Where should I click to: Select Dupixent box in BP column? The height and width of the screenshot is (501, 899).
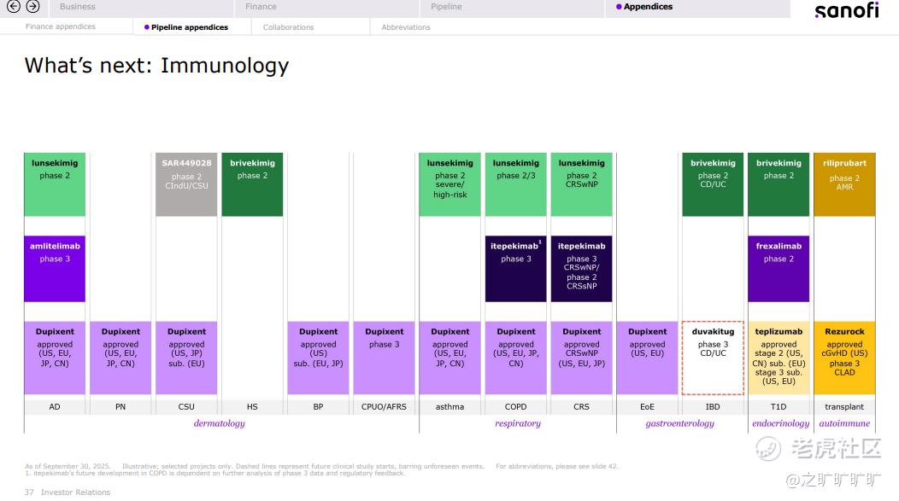pyautogui.click(x=318, y=358)
